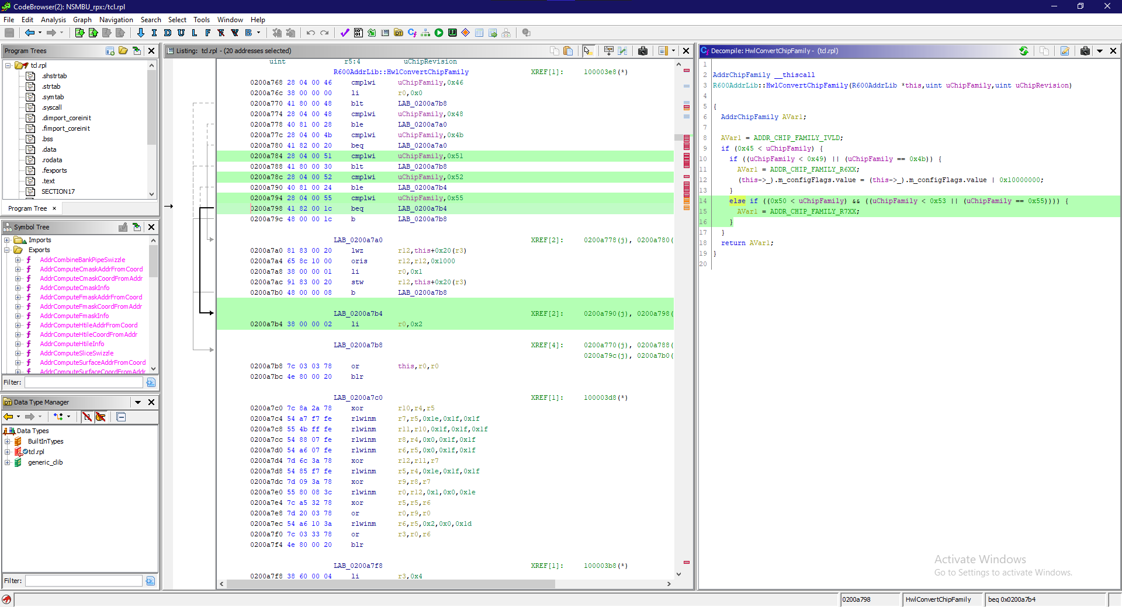
Task: Click the orange diamond toolbar icon
Action: click(466, 33)
